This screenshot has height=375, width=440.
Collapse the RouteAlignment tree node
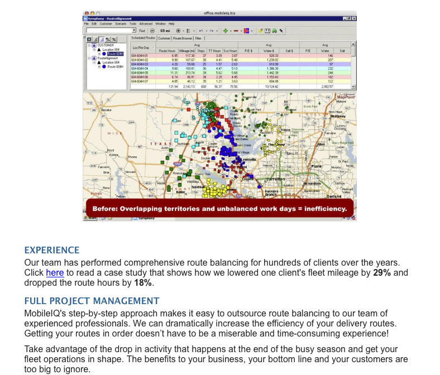(89, 58)
